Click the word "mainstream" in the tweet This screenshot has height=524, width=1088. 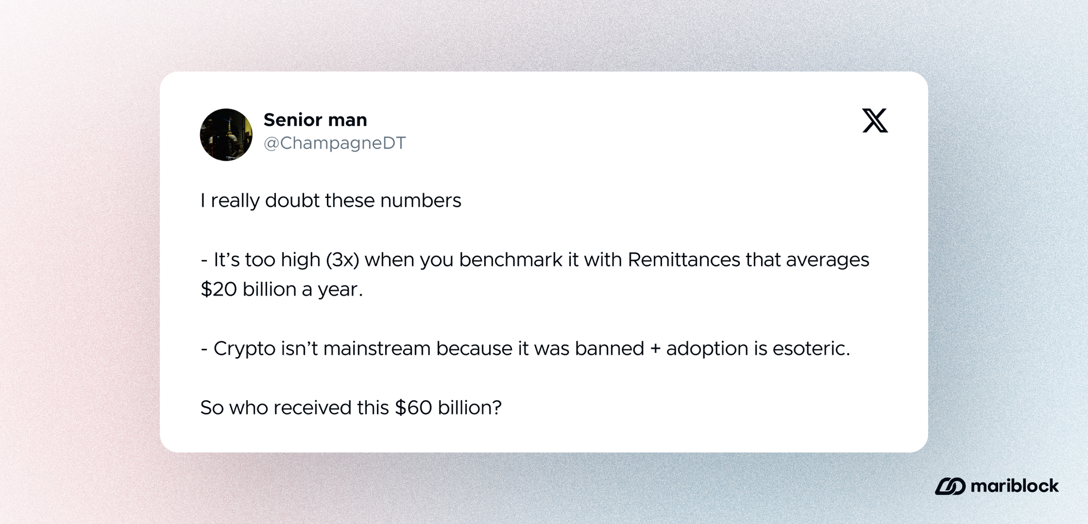pos(377,348)
